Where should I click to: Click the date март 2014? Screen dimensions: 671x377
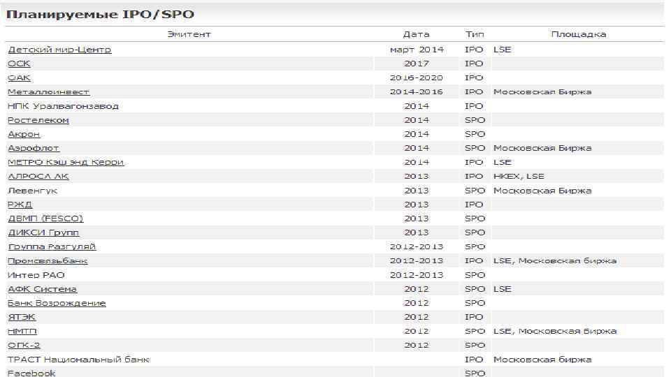[417, 50]
